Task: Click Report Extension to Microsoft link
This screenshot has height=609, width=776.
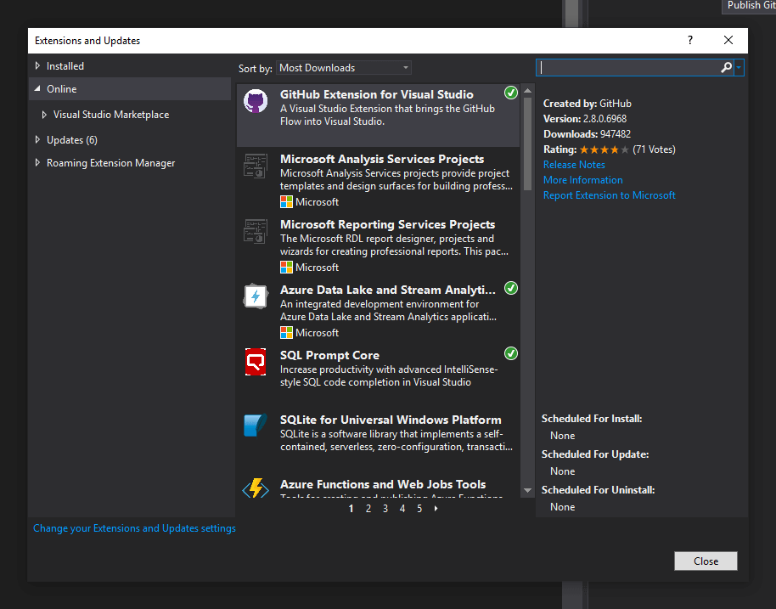Action: (x=610, y=195)
